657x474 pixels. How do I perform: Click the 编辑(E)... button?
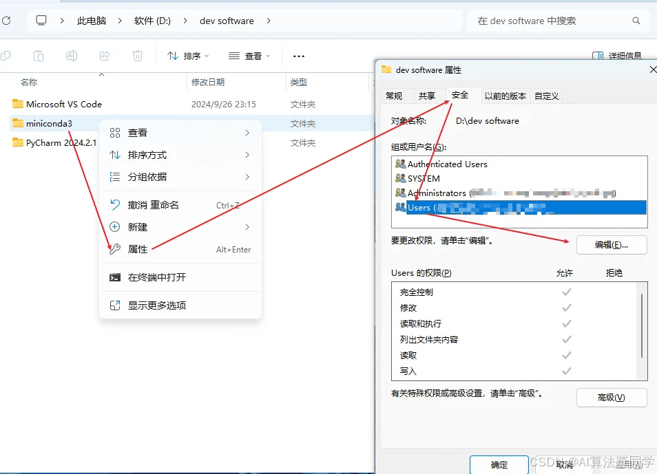612,245
